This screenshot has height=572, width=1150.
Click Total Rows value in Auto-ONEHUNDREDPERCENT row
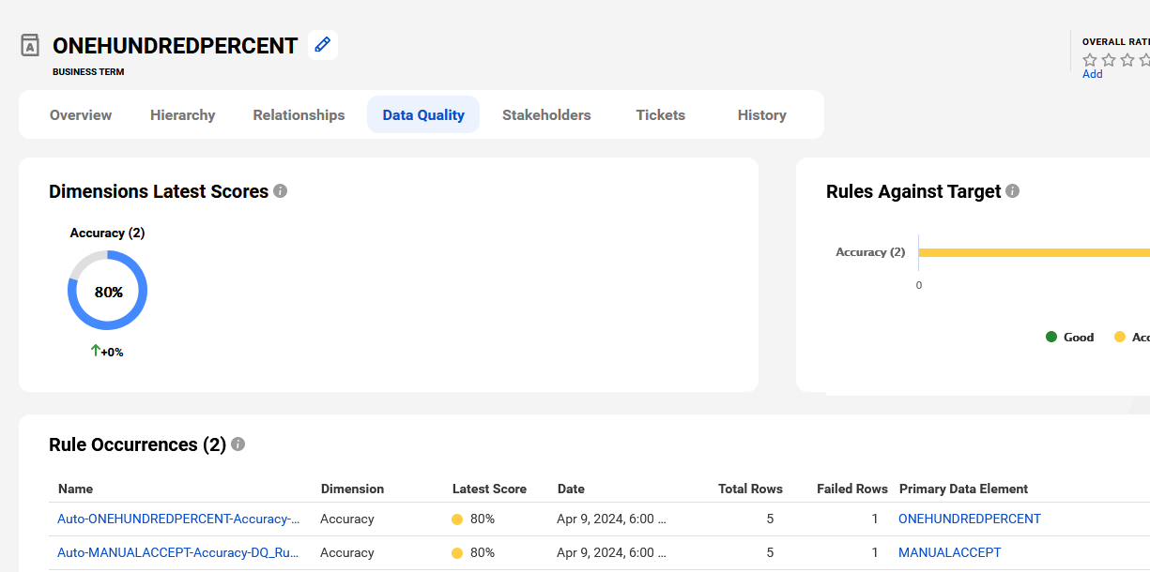click(x=770, y=519)
